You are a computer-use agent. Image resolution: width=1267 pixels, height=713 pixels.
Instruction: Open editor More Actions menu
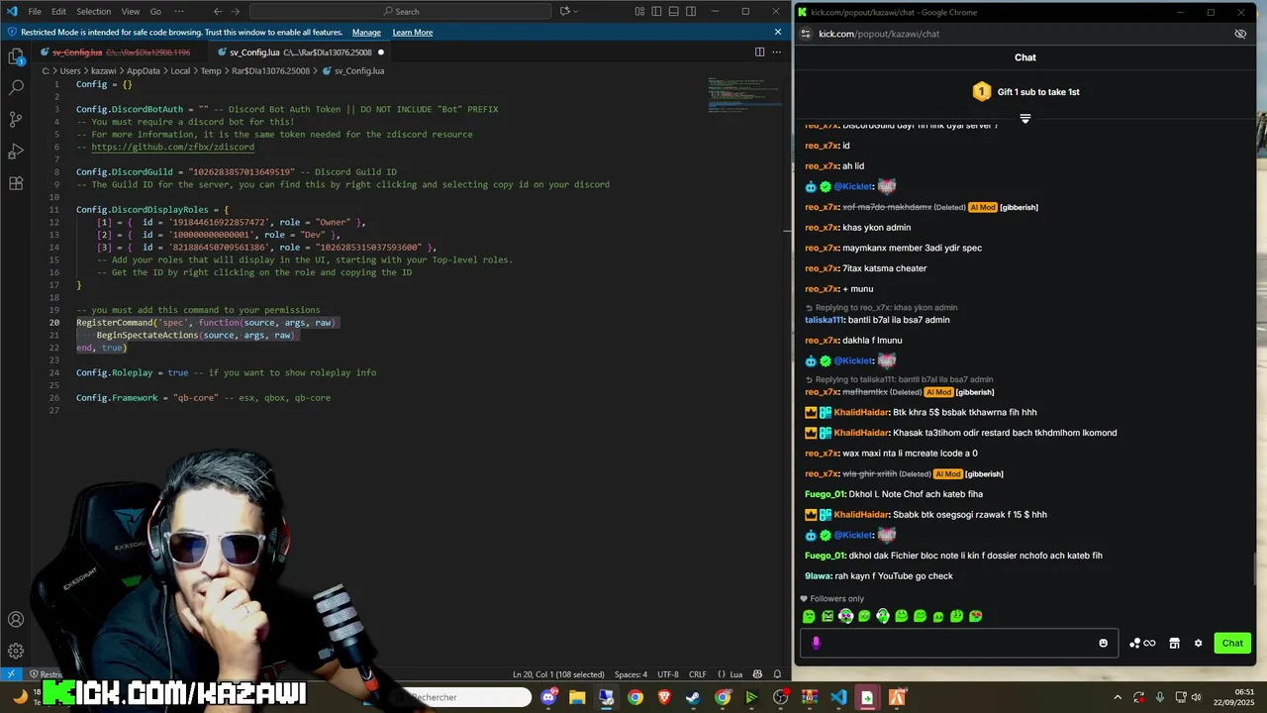tap(777, 51)
